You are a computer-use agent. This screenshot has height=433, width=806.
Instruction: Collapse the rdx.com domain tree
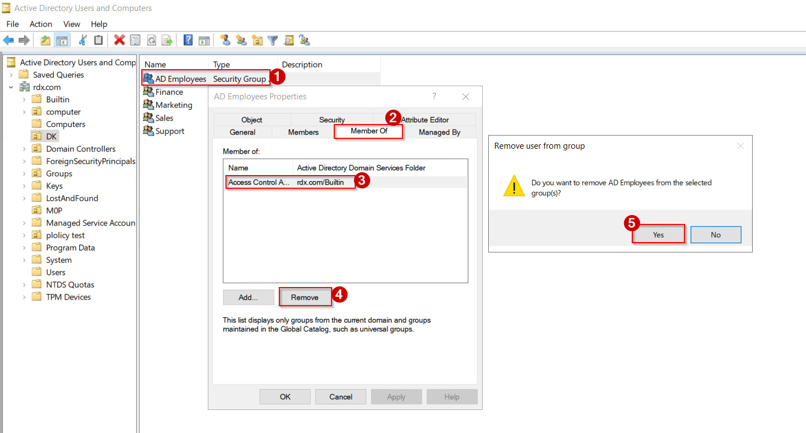(11, 87)
